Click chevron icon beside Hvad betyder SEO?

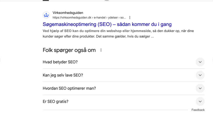(200, 62)
